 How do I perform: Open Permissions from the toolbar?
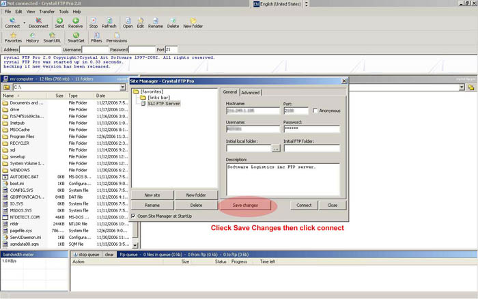pyautogui.click(x=117, y=38)
